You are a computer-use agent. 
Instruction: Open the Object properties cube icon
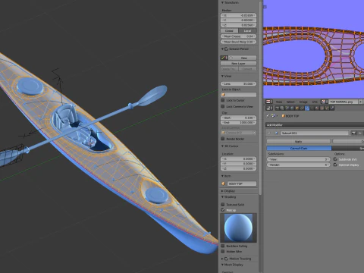click(297, 108)
